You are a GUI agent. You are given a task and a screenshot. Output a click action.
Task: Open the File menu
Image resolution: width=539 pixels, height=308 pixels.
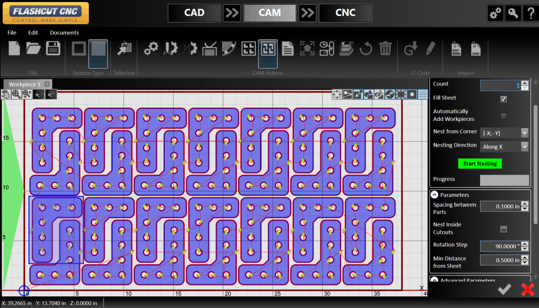pos(12,32)
